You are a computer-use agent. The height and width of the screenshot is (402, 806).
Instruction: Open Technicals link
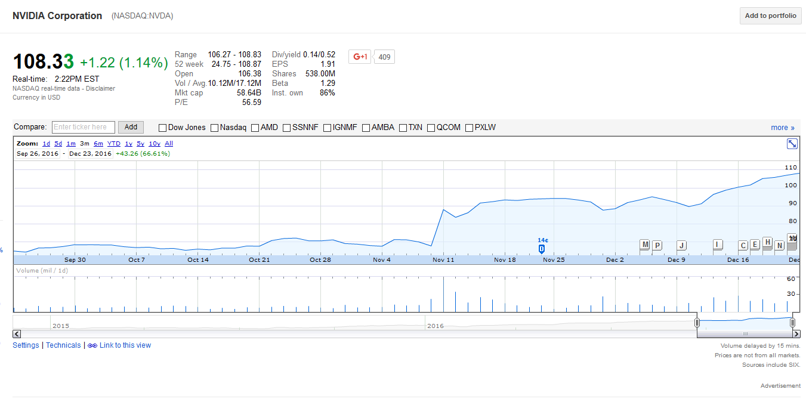pyautogui.click(x=63, y=345)
